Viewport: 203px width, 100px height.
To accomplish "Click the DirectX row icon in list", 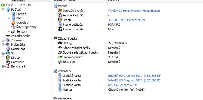I will (x=60, y=20).
